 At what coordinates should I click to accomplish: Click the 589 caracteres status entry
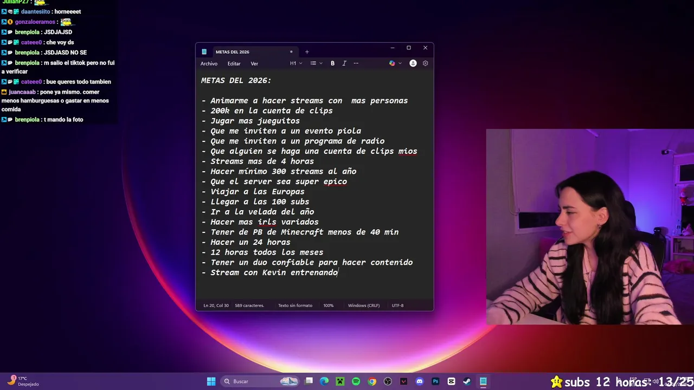[x=249, y=305]
